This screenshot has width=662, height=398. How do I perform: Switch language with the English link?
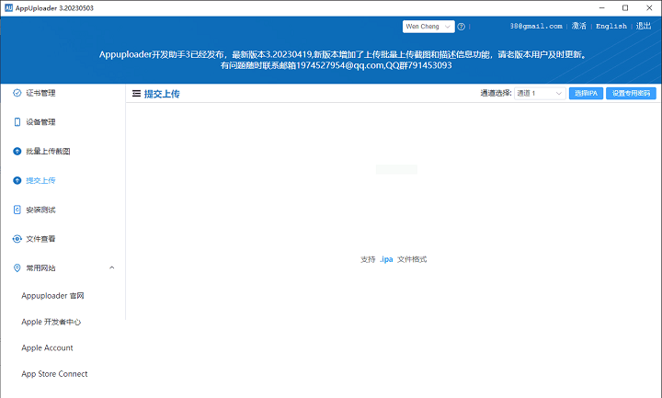point(611,26)
